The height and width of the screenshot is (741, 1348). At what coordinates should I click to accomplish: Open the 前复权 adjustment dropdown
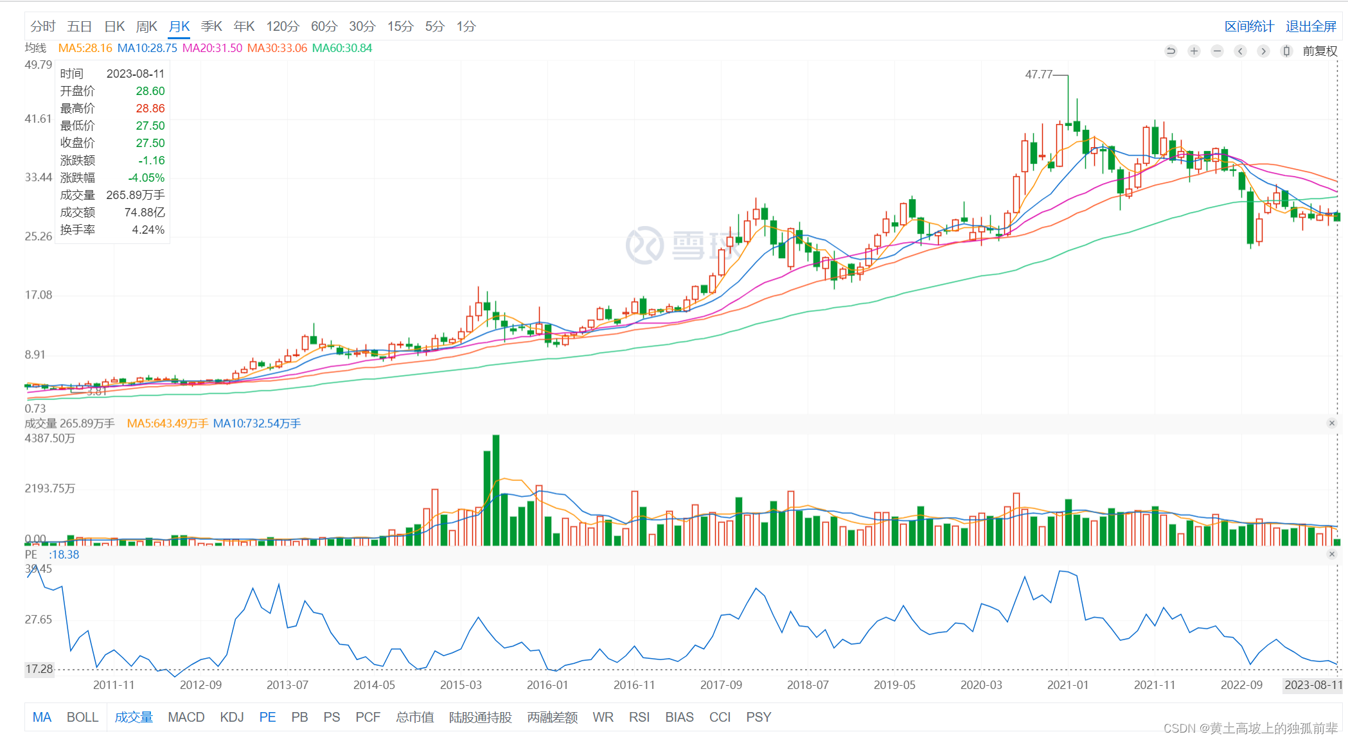click(1320, 51)
